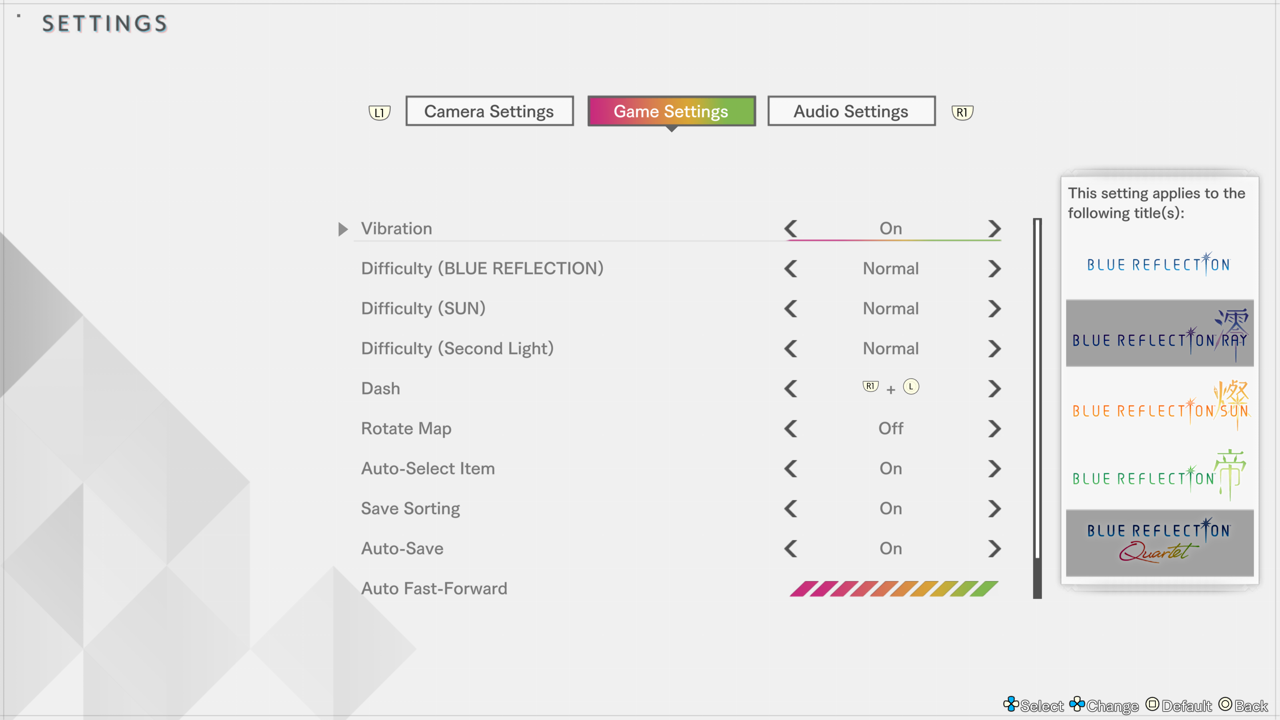Select the Auto Fast-Forward label
The width and height of the screenshot is (1280, 720).
pos(434,589)
